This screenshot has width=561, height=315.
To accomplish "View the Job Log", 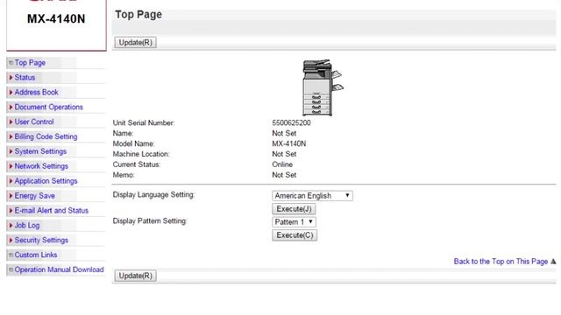I will (27, 226).
